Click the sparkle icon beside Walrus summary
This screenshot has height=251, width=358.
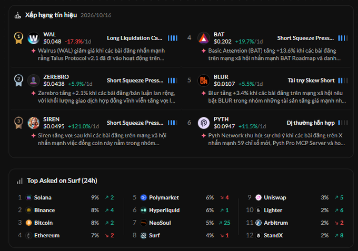(x=33, y=51)
